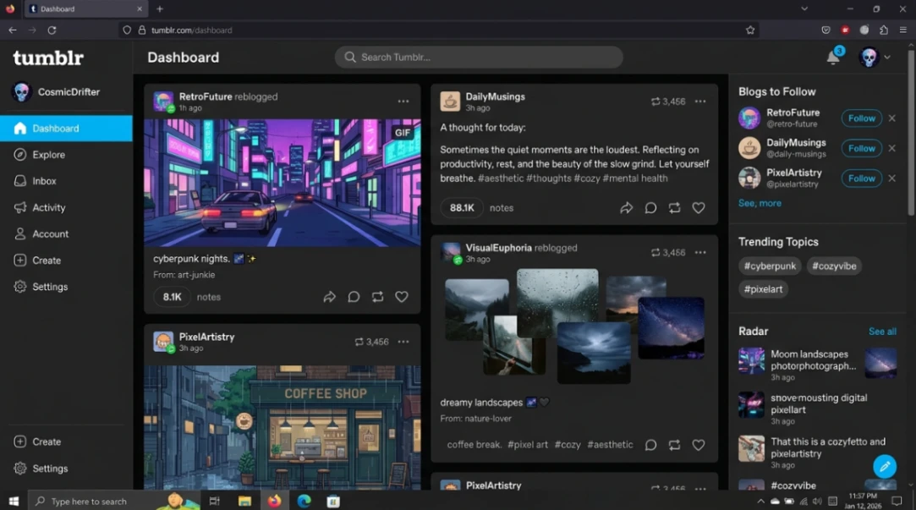Reblog the dreamy landscapes post
The height and width of the screenshot is (510, 916).
pos(674,445)
